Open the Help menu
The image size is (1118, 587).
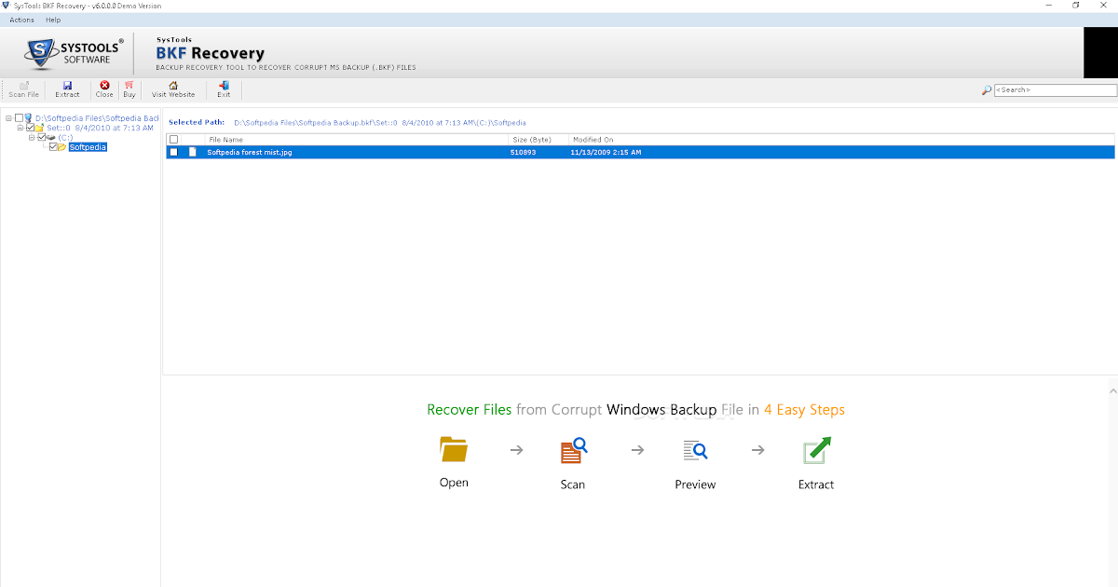point(53,20)
